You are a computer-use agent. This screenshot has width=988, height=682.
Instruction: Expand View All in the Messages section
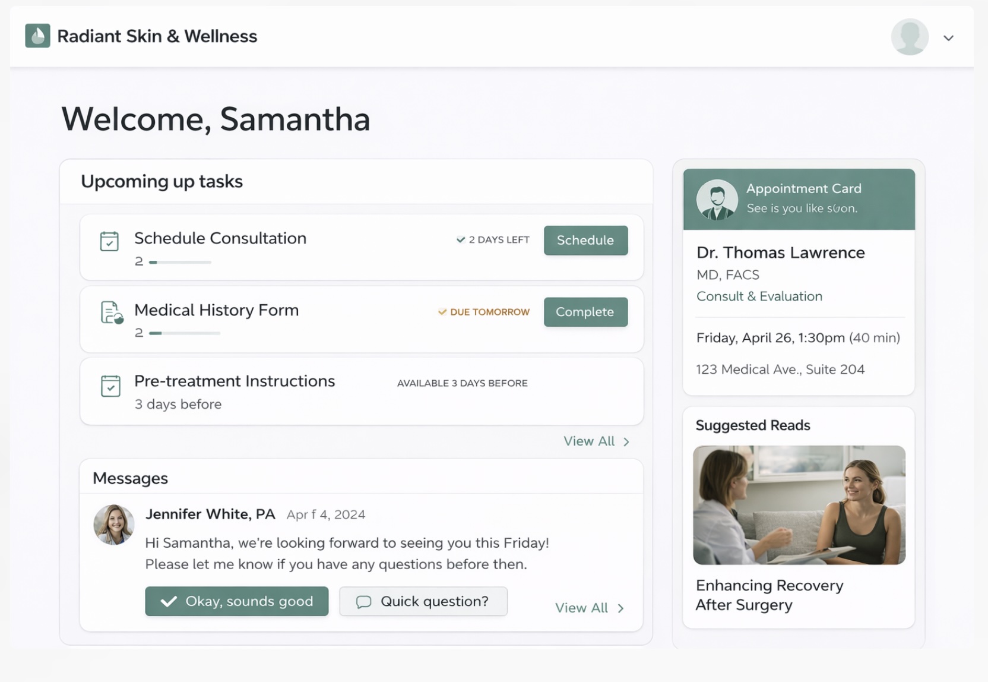point(589,607)
